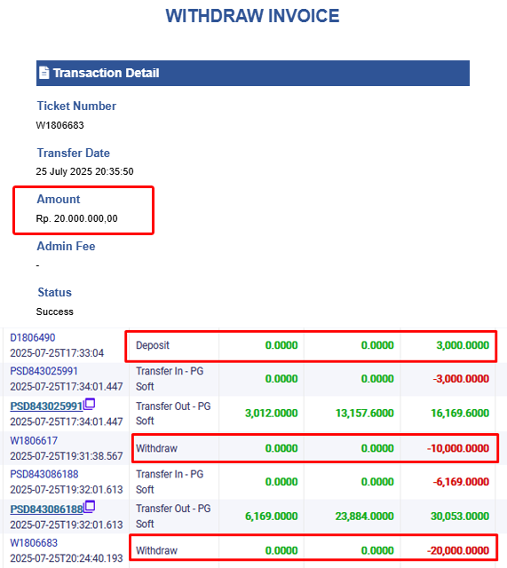Viewport: 507px width, 568px height.
Task: Select the 13,157.6000 value
Action: coord(365,413)
